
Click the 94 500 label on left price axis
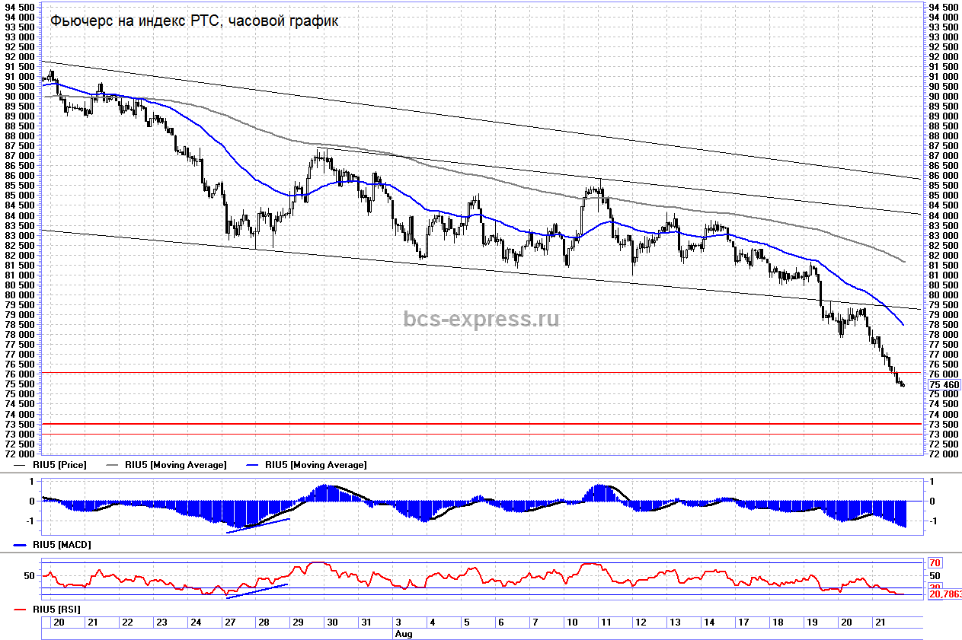click(x=20, y=7)
